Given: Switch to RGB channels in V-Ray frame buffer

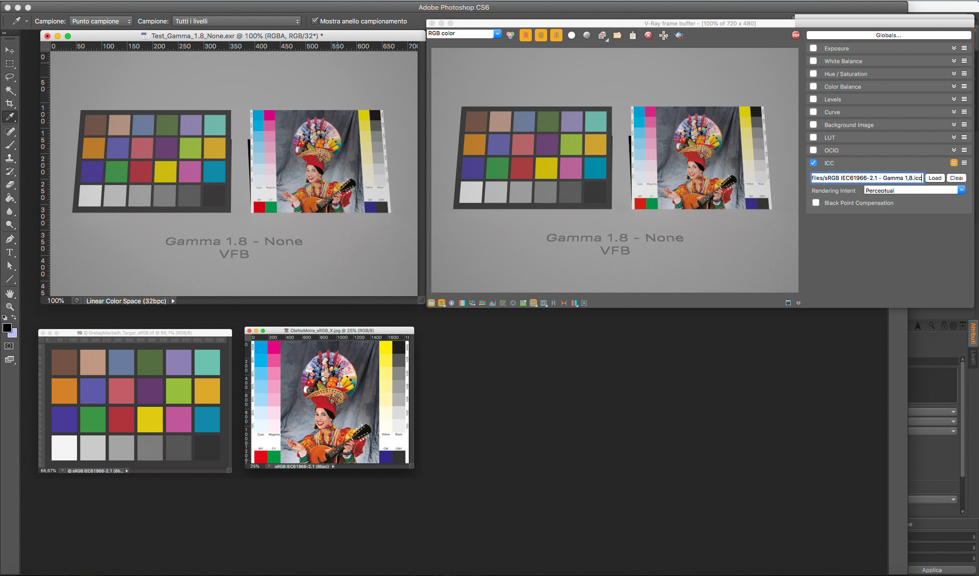Looking at the screenshot, I should [x=510, y=35].
